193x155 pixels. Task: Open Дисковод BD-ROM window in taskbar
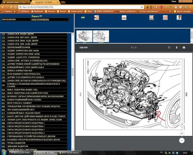click(22, 152)
